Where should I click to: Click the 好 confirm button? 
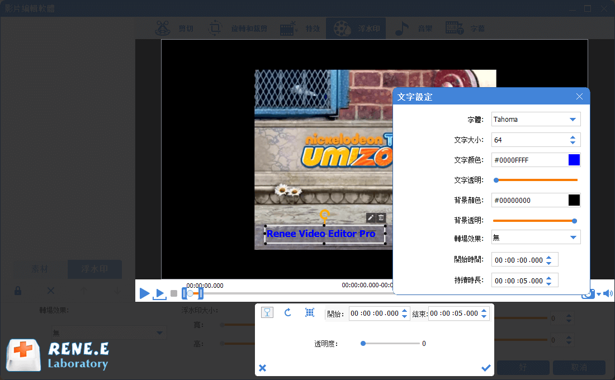coord(523,368)
